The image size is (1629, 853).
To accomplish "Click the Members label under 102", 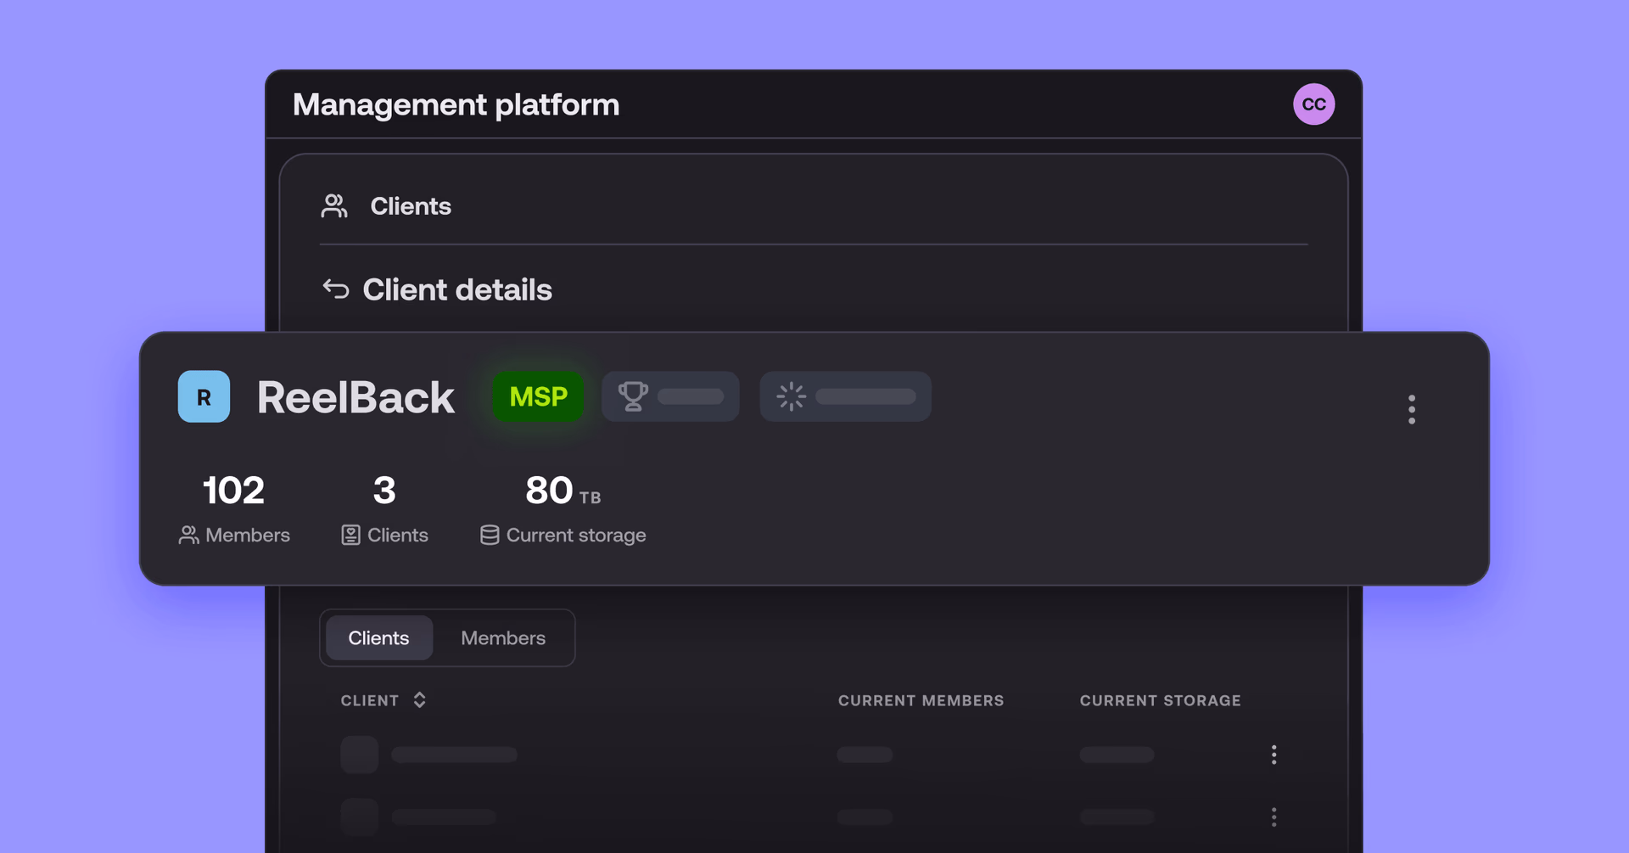I will [x=248, y=535].
